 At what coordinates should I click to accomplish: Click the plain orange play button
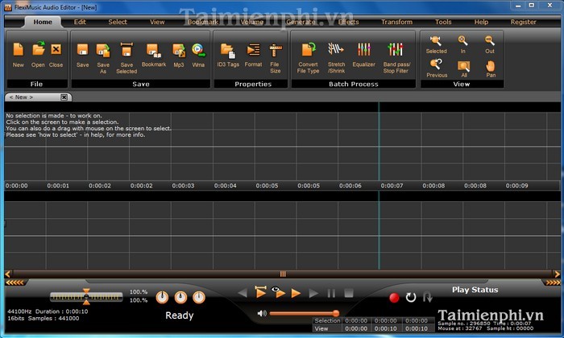tap(296, 294)
